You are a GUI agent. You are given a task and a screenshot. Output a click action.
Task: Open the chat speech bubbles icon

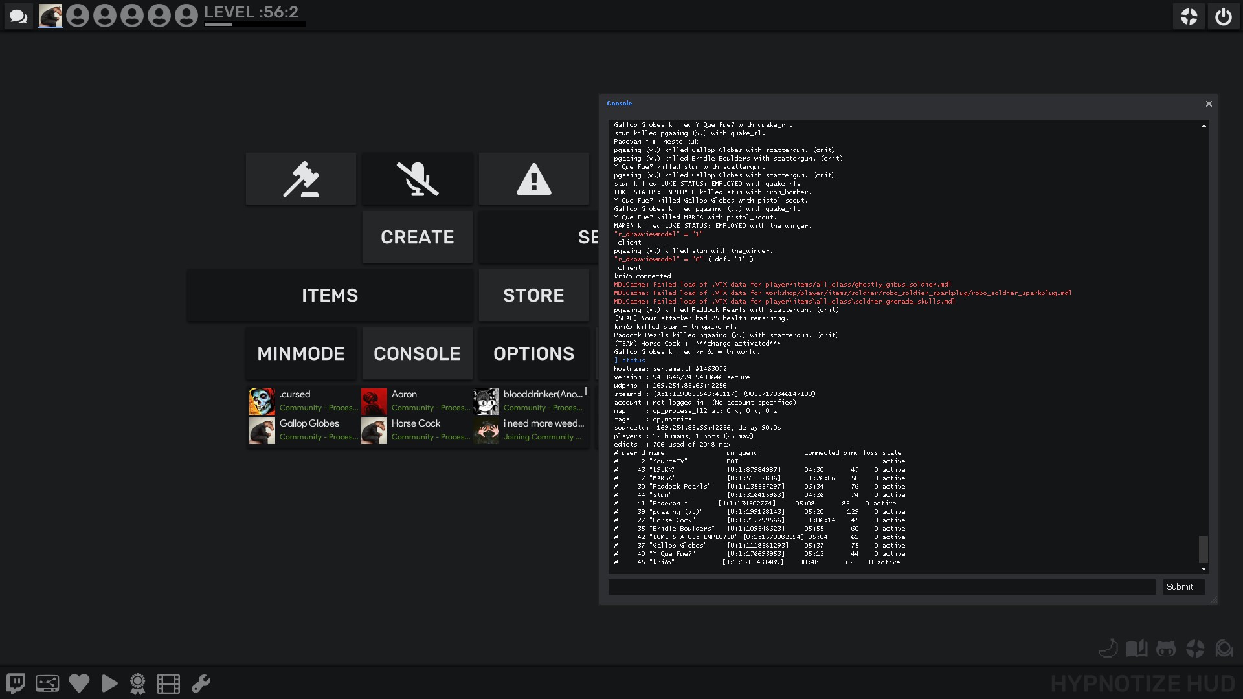[19, 16]
